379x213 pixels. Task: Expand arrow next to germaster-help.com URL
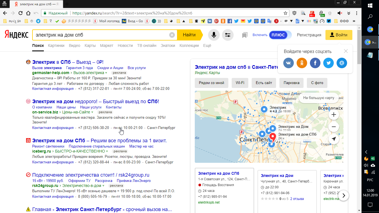(106, 73)
